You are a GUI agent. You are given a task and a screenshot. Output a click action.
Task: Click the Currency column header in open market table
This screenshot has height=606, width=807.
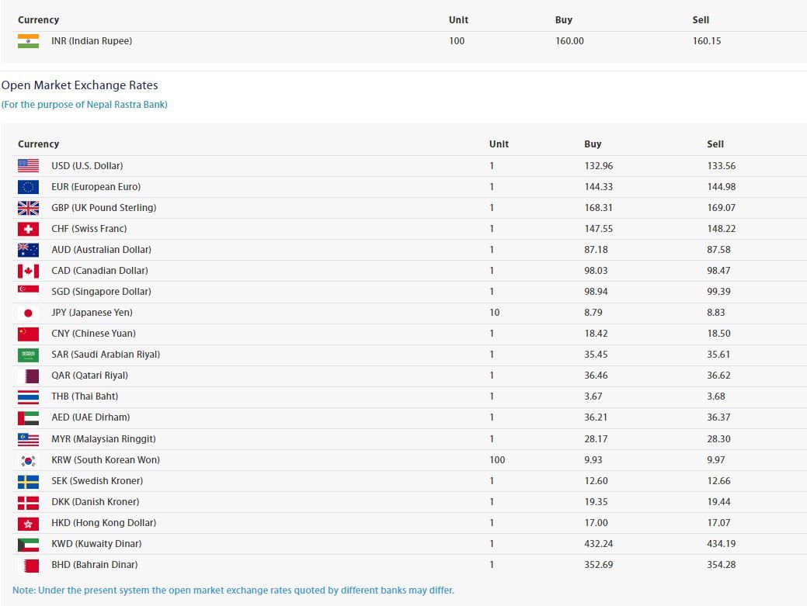(38, 144)
